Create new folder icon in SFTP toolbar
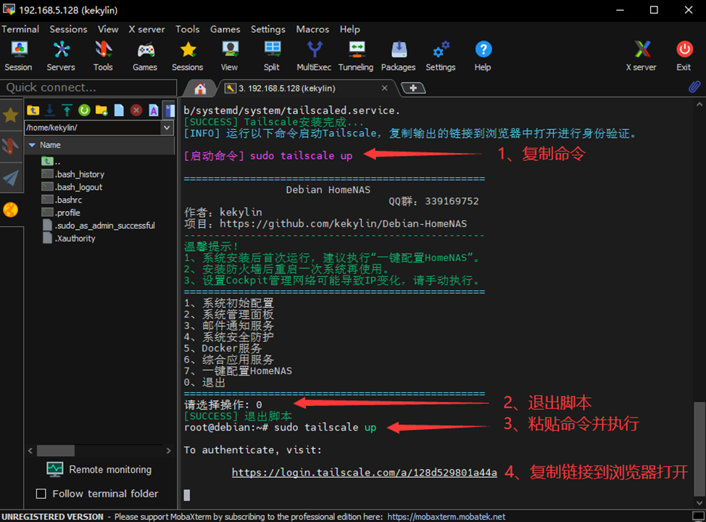This screenshot has width=706, height=522. pos(101,110)
